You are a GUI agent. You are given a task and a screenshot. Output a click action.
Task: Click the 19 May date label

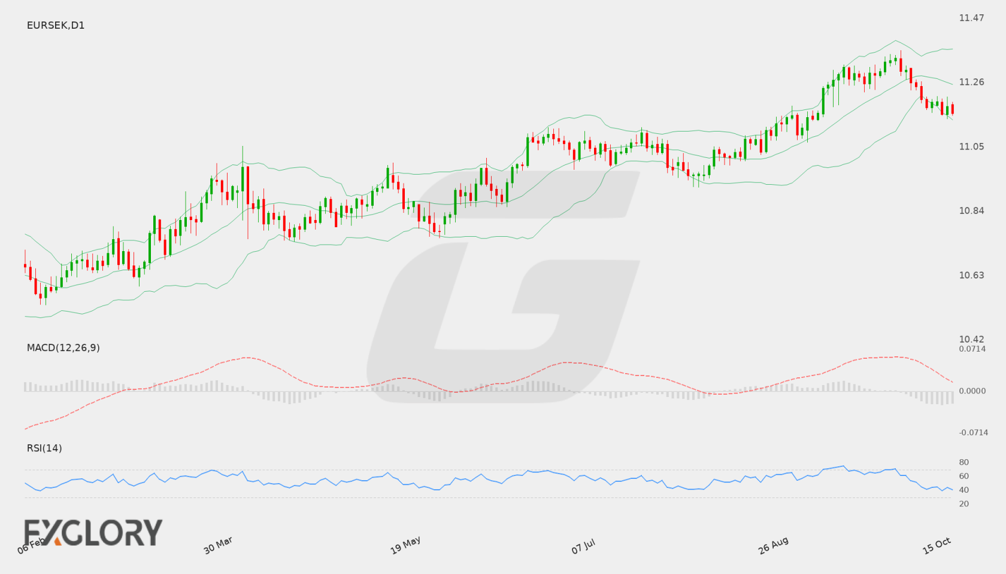[405, 545]
